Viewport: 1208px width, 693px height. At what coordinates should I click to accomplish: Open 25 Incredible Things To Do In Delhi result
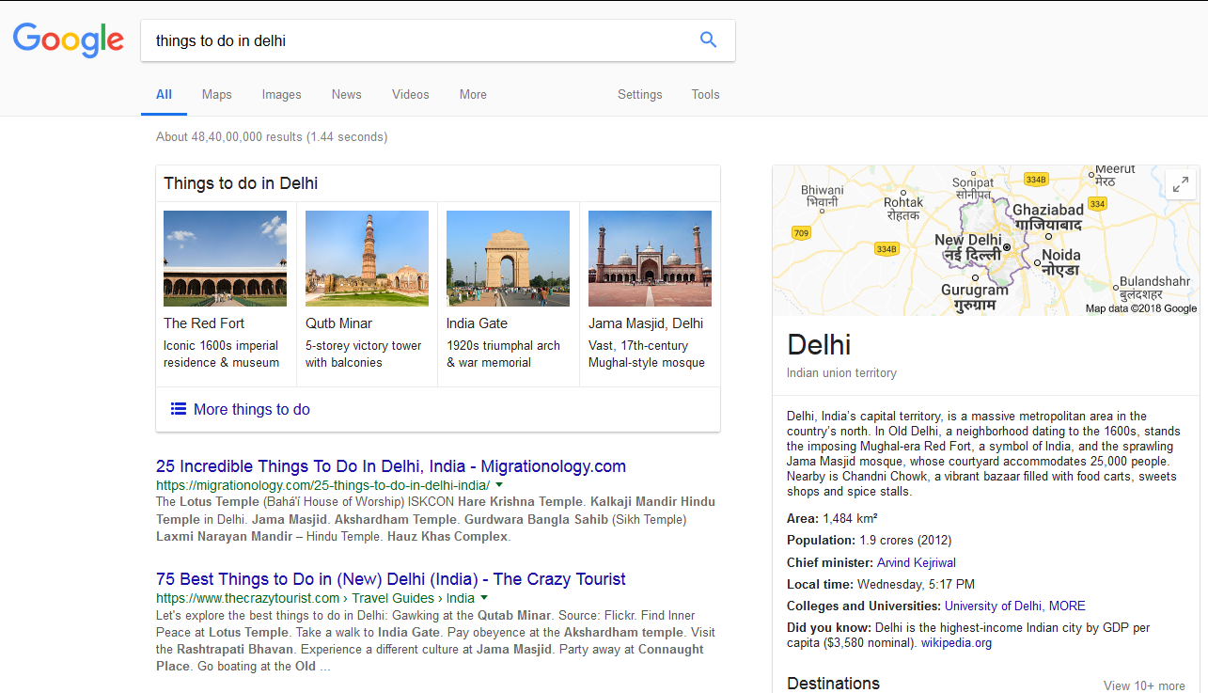click(391, 466)
